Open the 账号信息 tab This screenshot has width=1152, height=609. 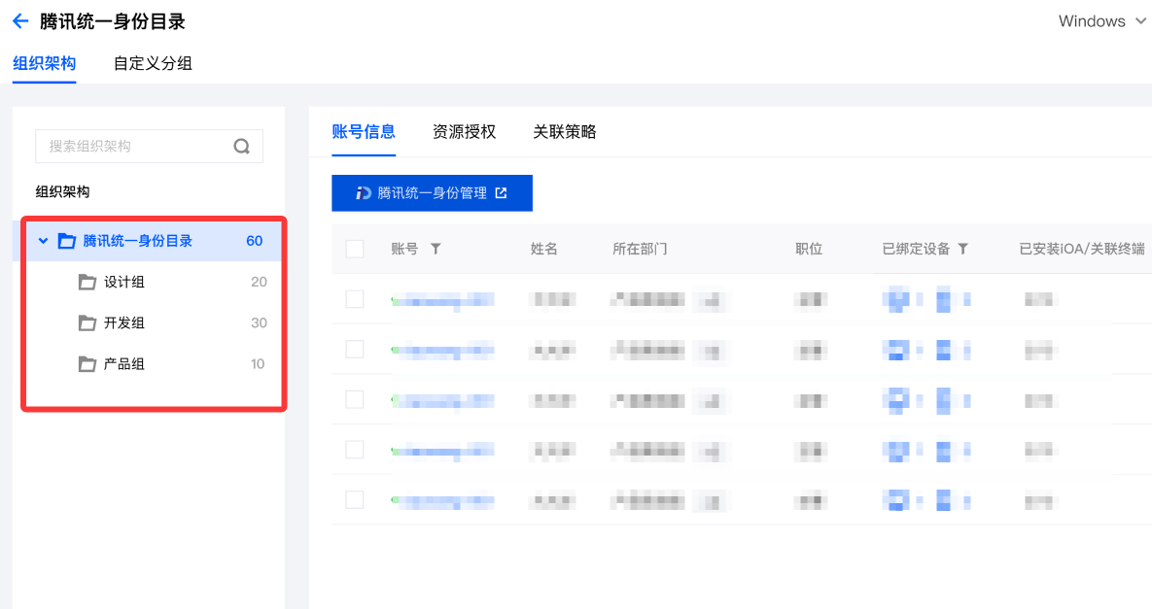(x=364, y=132)
